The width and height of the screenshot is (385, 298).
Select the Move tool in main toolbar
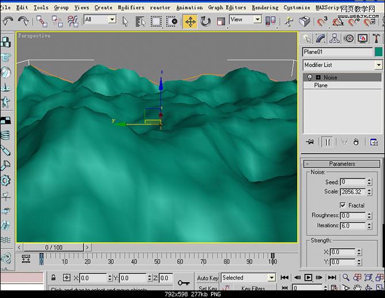tap(190, 21)
